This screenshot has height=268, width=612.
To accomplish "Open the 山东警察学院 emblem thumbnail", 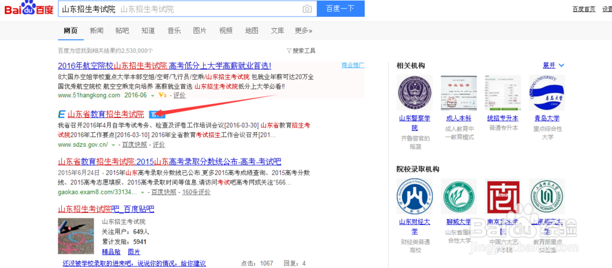I will [x=414, y=93].
